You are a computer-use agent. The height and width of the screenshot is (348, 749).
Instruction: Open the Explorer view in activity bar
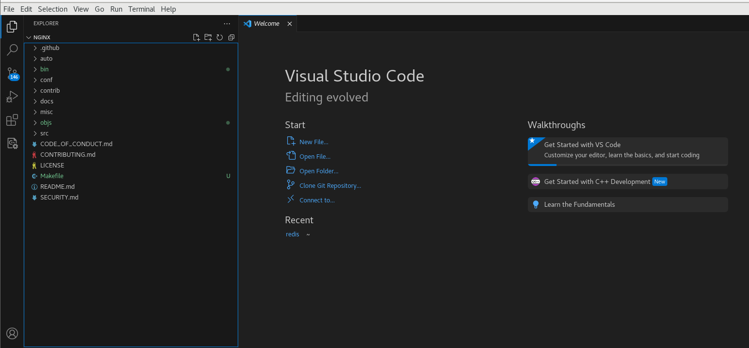pyautogui.click(x=12, y=27)
